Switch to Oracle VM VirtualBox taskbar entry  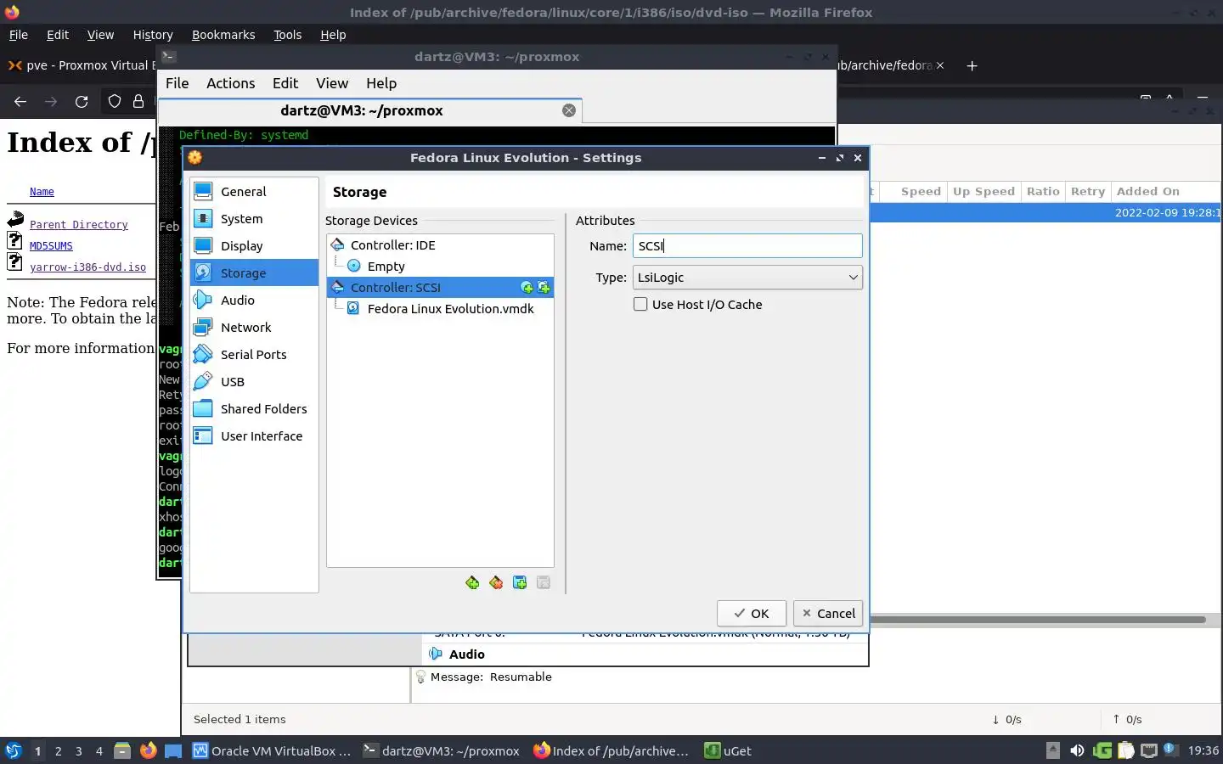(271, 750)
